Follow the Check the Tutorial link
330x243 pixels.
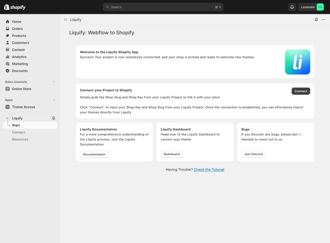tap(209, 170)
